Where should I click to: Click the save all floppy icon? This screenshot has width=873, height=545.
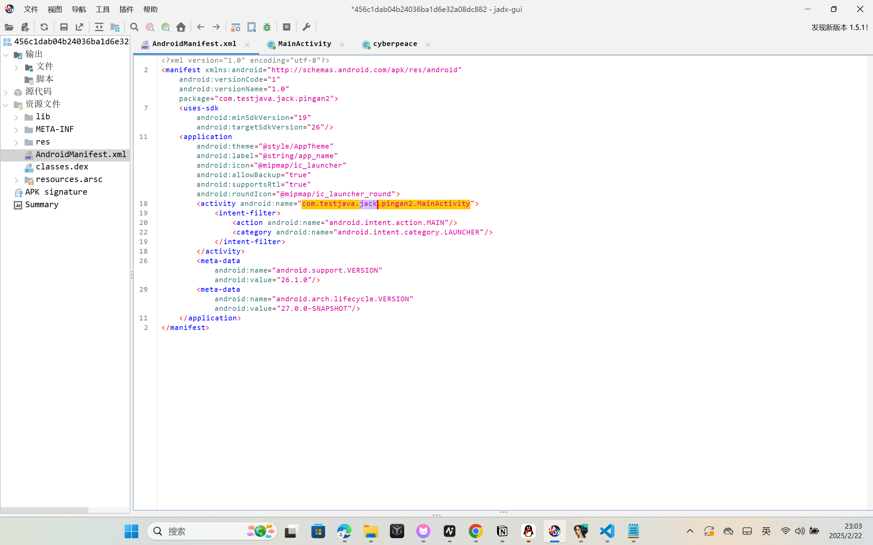pyautogui.click(x=64, y=27)
